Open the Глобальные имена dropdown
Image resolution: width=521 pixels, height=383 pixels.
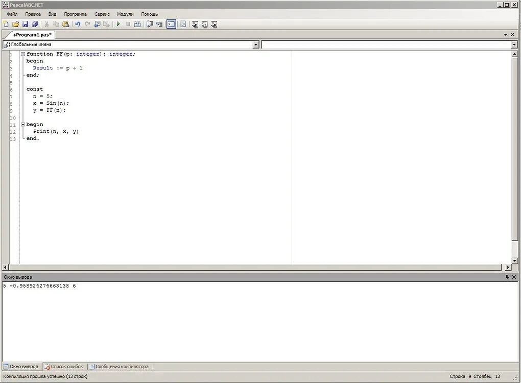tap(256, 44)
